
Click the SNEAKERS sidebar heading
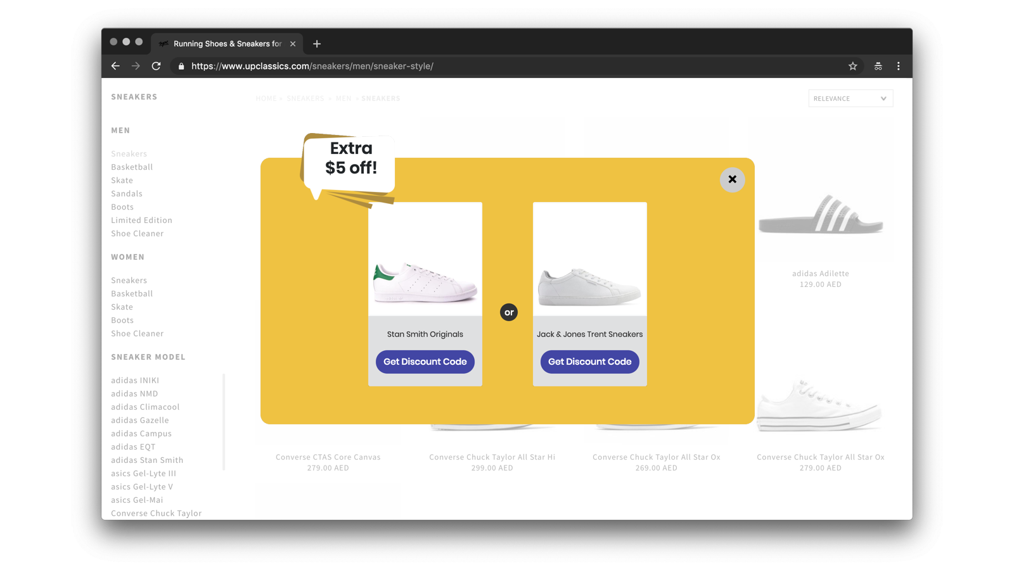point(134,97)
